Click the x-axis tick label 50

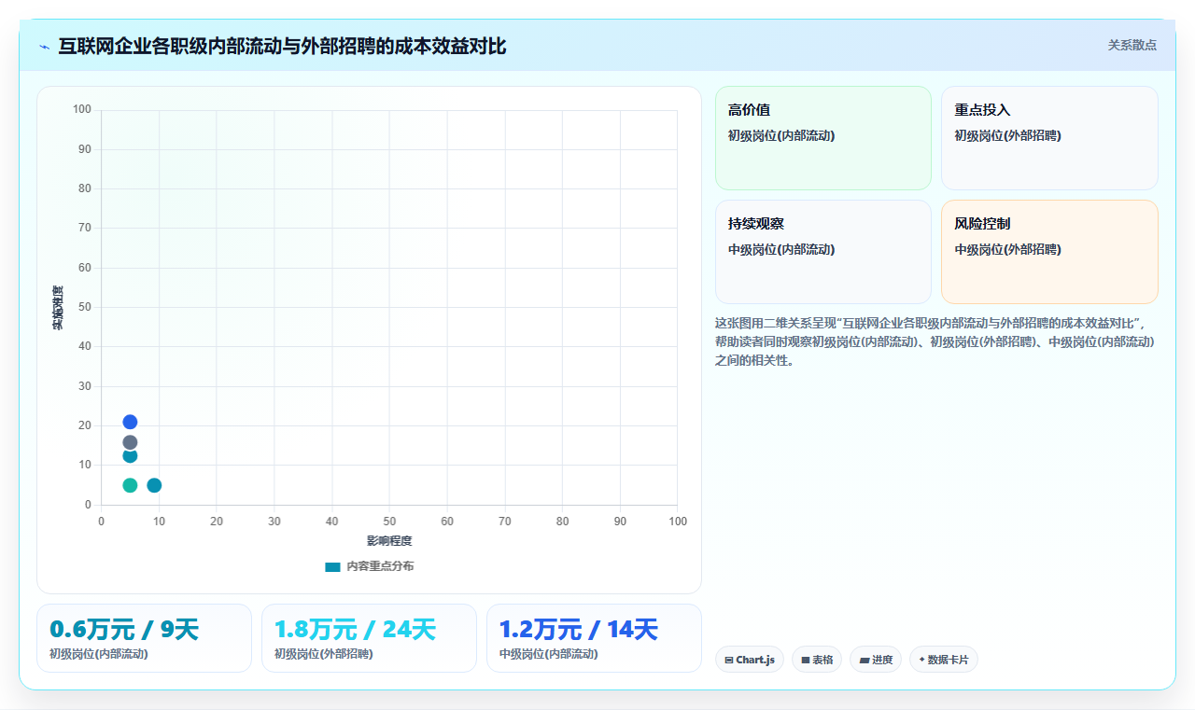(x=389, y=521)
